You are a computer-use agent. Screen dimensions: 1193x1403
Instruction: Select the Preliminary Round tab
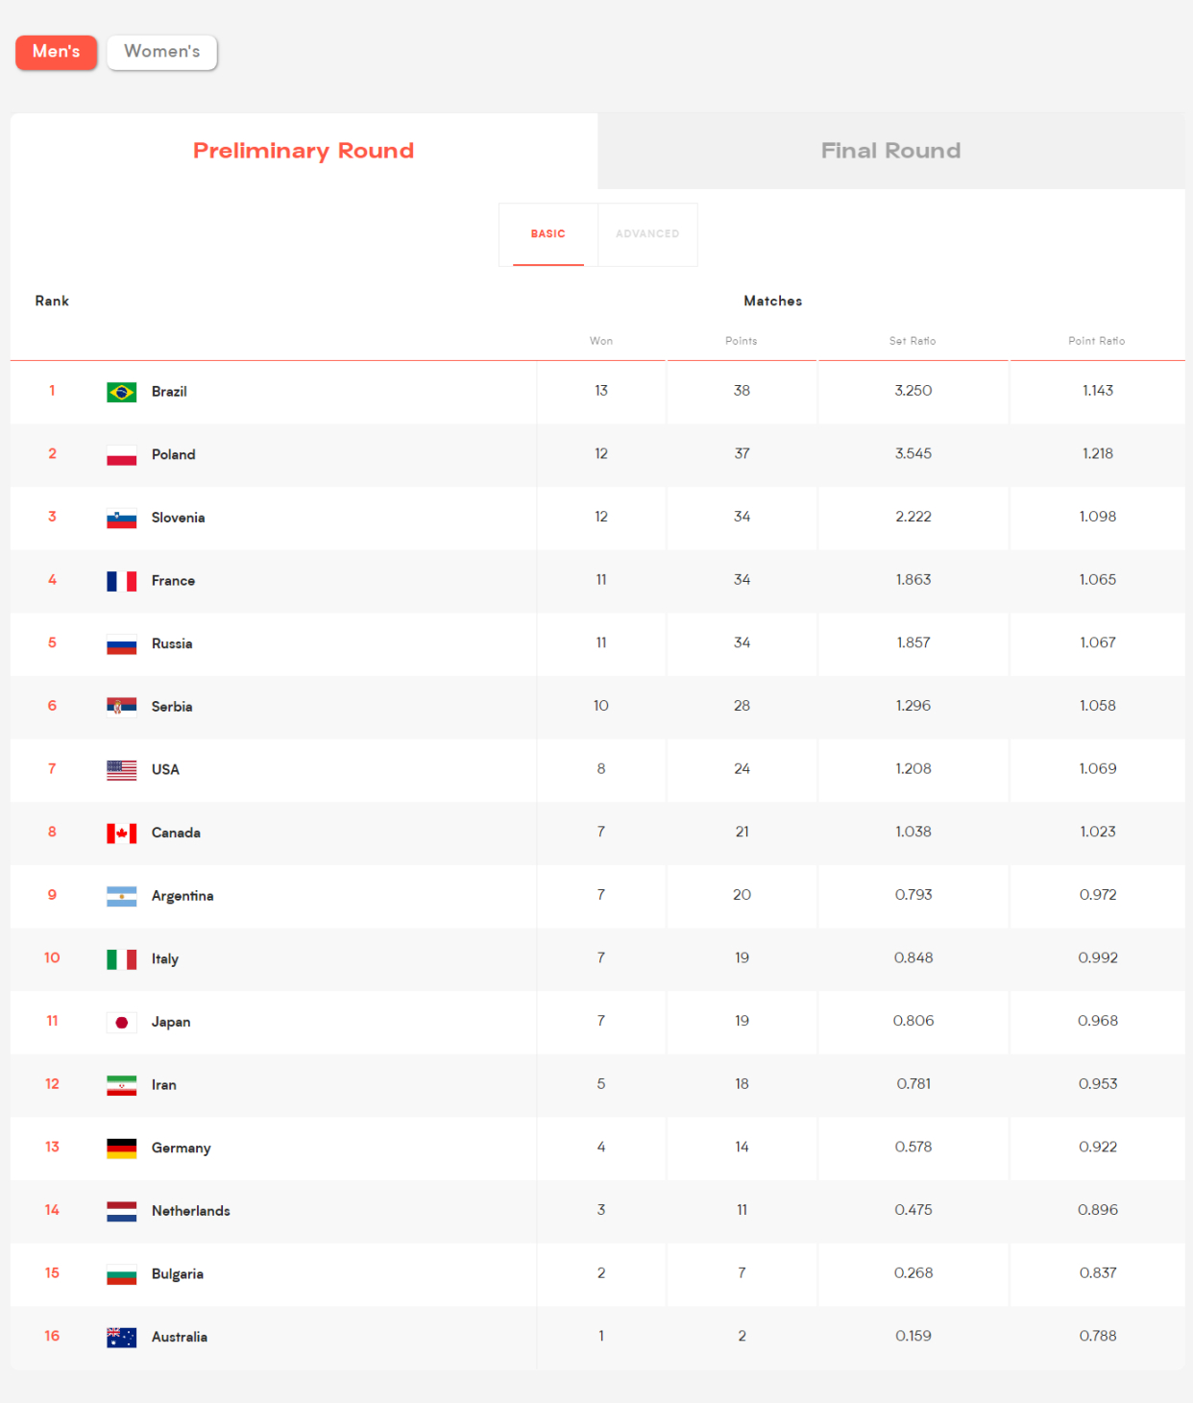[x=304, y=151]
